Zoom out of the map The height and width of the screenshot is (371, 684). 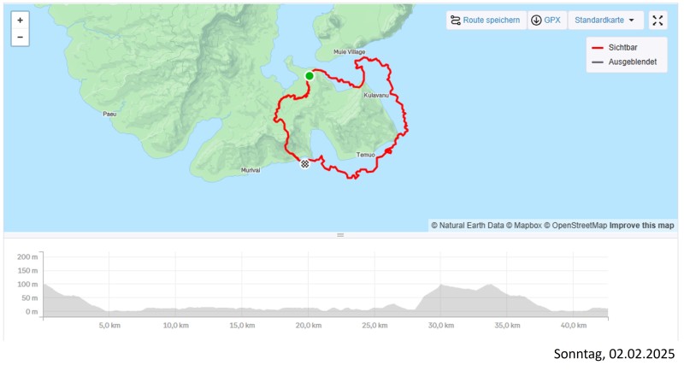(20, 38)
